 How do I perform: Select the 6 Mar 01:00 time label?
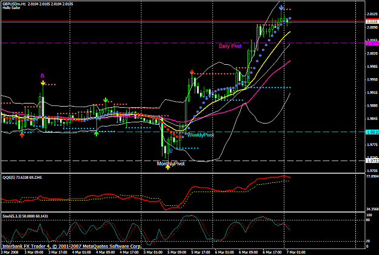(224, 253)
